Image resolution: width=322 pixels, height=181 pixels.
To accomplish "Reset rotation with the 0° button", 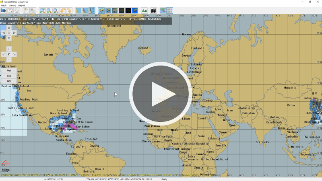I will (9, 54).
